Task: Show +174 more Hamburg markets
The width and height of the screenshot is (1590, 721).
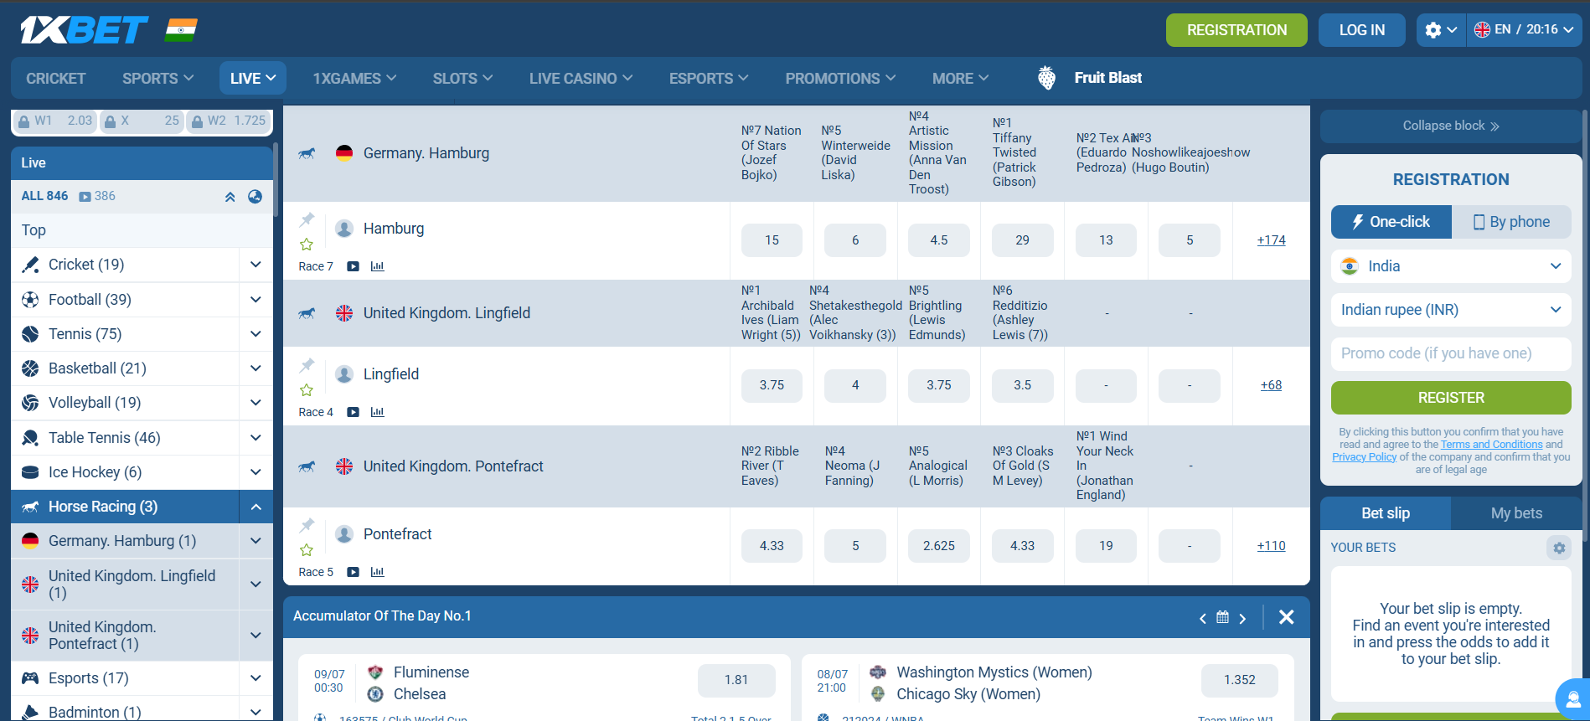Action: tap(1271, 240)
